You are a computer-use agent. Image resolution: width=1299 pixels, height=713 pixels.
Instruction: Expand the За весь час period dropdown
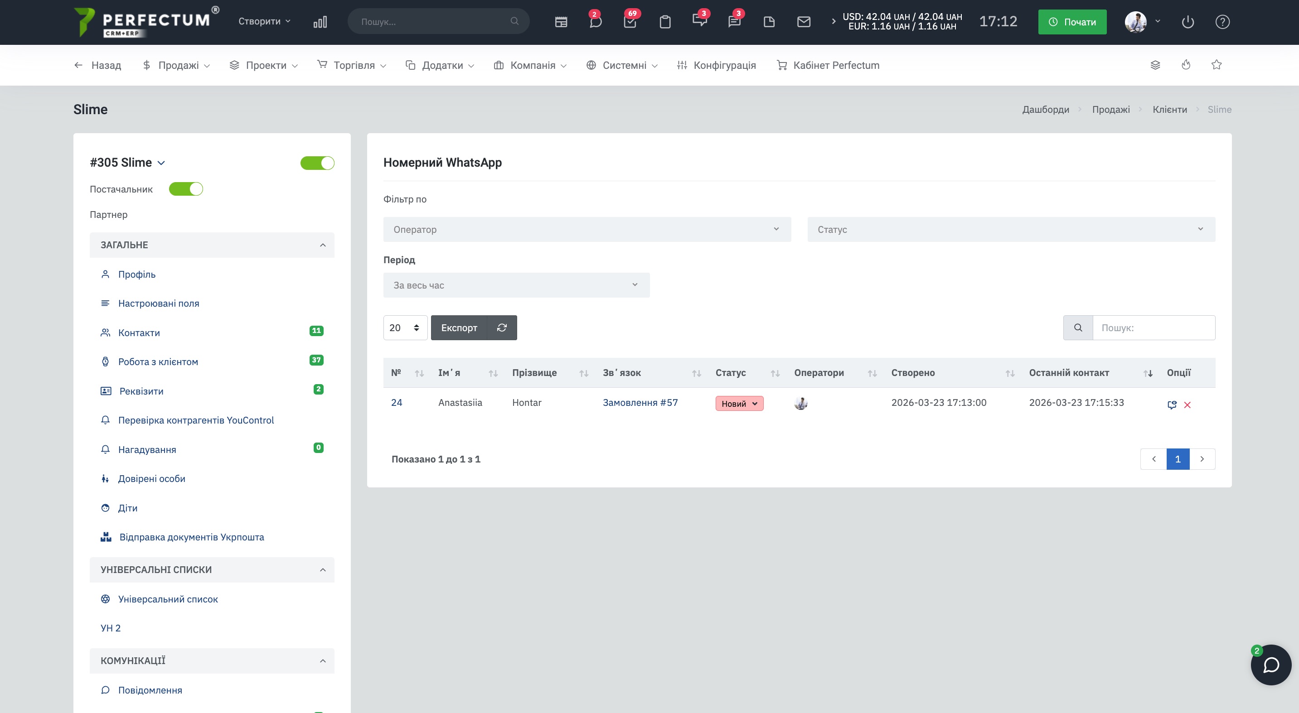pyautogui.click(x=516, y=285)
